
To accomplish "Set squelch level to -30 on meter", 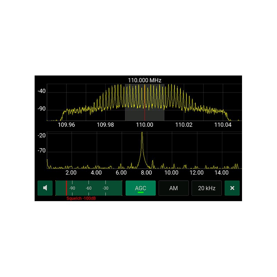I will click(105, 188).
